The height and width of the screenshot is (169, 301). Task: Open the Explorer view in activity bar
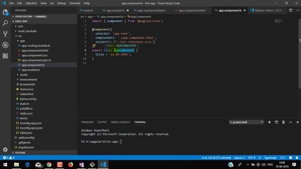[x=5, y=13]
